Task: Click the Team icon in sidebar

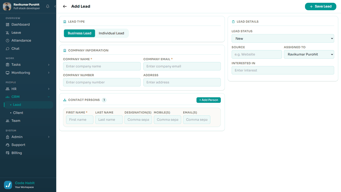Action: click(8, 121)
